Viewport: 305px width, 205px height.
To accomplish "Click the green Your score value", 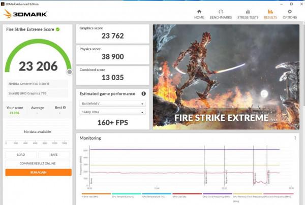I will pos(14,113).
